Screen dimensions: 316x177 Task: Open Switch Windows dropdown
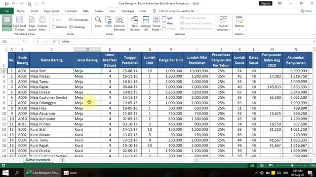coord(223,24)
